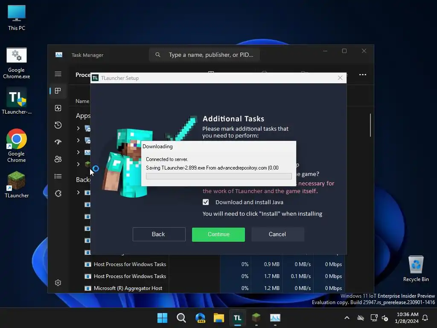This screenshot has height=328, width=437.
Task: Select Microsoft (R) Aggregator Host process
Action: [x=128, y=288]
